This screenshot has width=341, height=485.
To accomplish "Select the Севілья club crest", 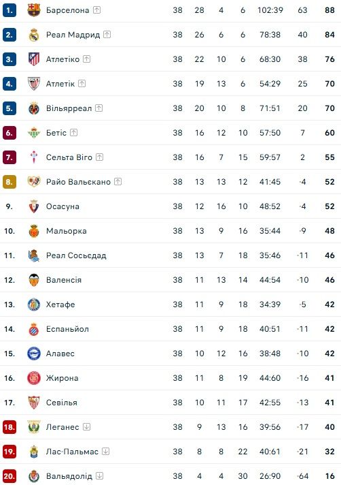I will point(34,403).
